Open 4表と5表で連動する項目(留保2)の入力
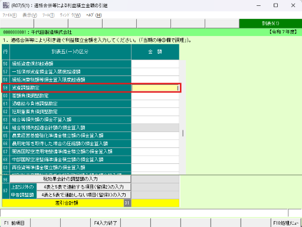The image size is (302, 227). click(84, 187)
